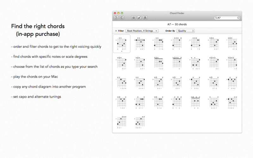Image resolution: width=253 pixels, height=158 pixels.
Task: Select the second chord diagram in fifth row
Action: pyautogui.click(x=140, y=122)
